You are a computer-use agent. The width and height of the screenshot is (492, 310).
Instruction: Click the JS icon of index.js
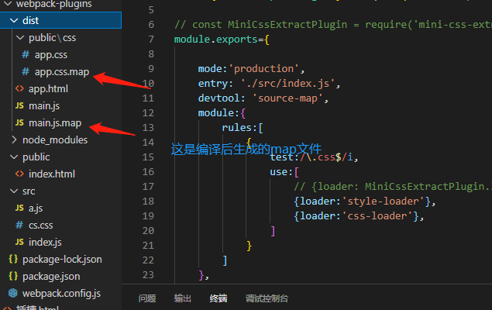[x=19, y=242]
